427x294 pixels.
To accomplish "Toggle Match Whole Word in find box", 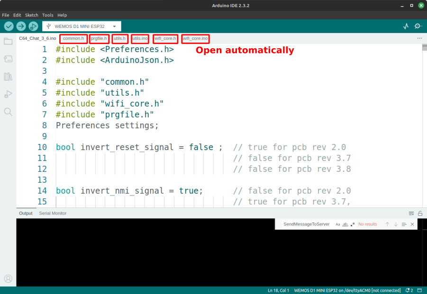I will [345, 224].
